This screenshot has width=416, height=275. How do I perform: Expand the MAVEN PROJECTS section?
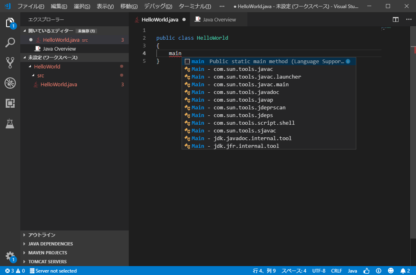48,253
